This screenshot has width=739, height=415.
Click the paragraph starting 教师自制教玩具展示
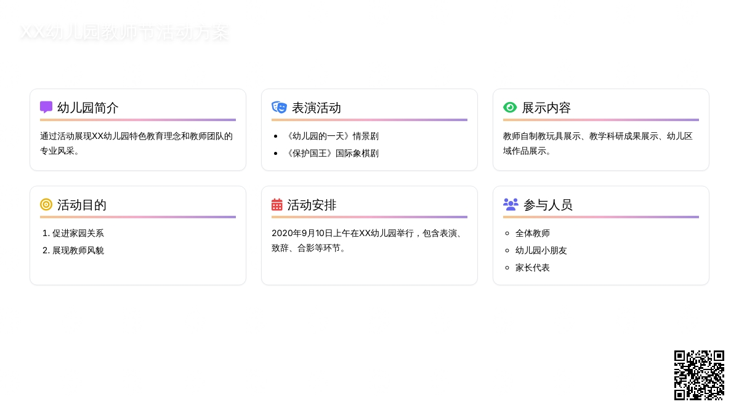coord(601,143)
